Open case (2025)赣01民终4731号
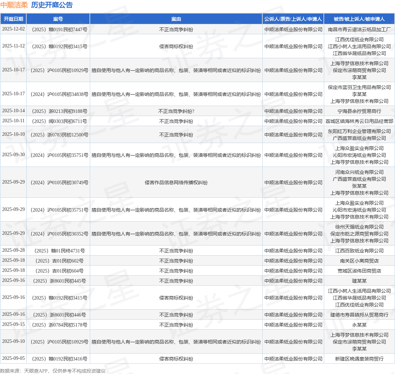This screenshot has height=374, width=395. coord(58,251)
